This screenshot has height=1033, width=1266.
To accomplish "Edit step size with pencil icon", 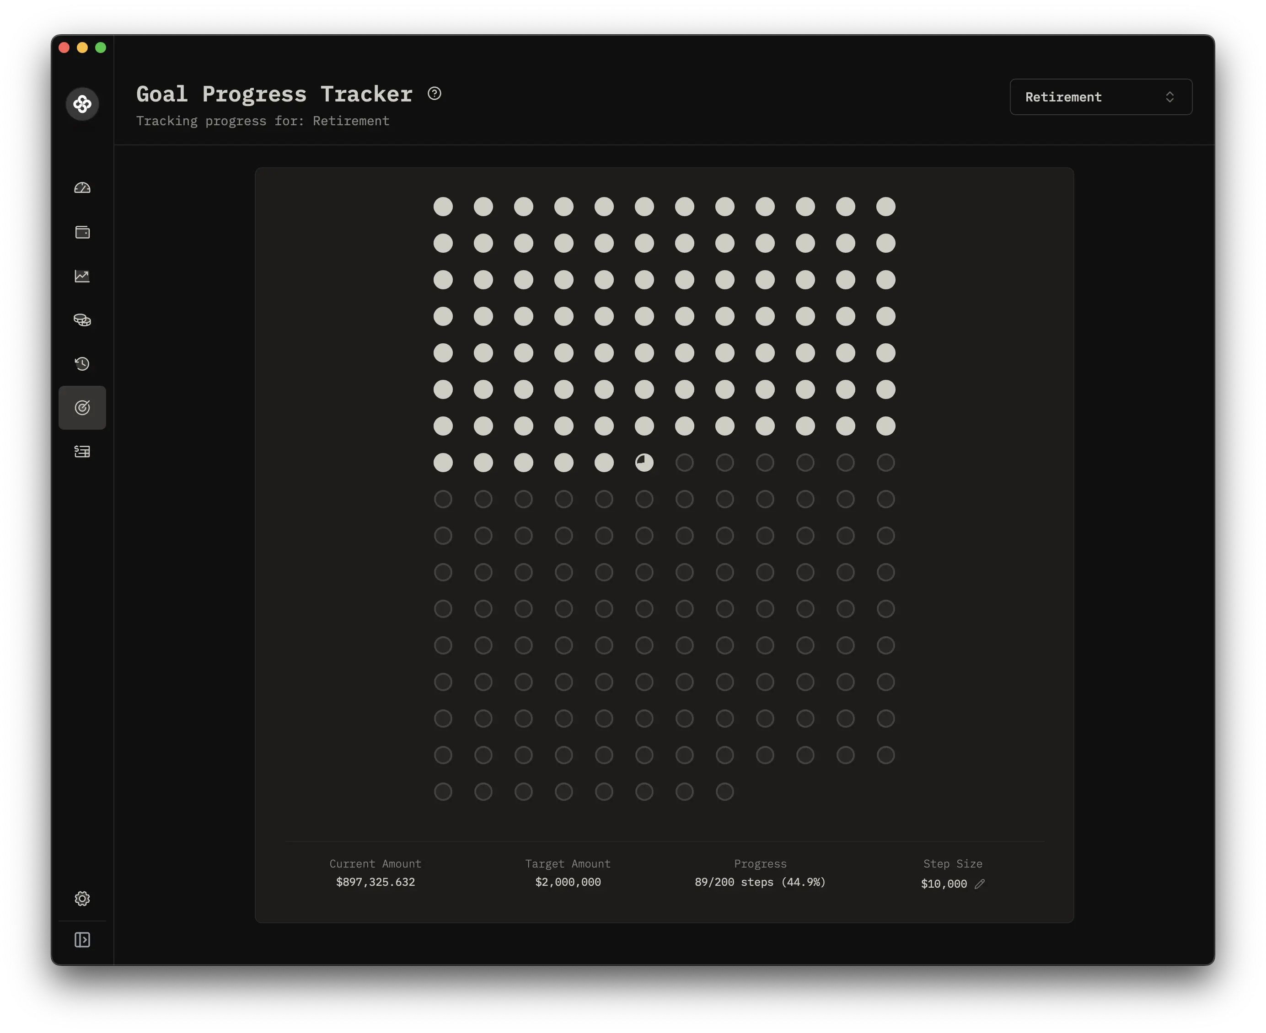I will [980, 884].
